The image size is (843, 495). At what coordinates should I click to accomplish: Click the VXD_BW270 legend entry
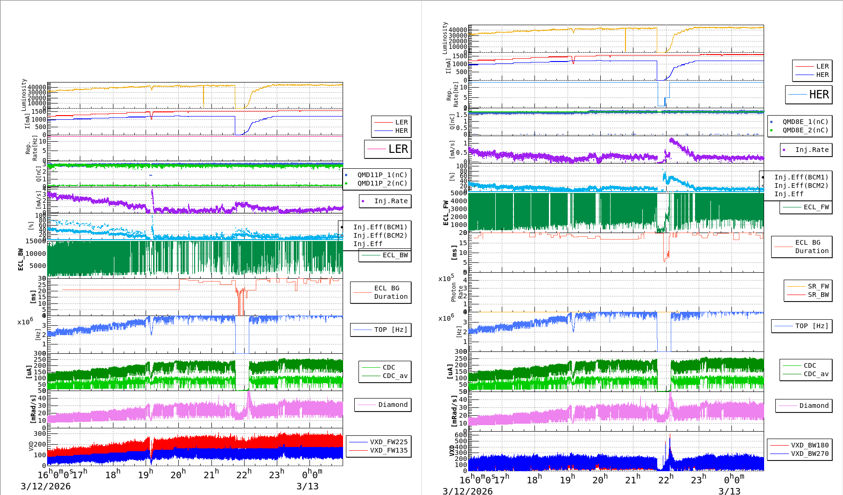tap(809, 454)
